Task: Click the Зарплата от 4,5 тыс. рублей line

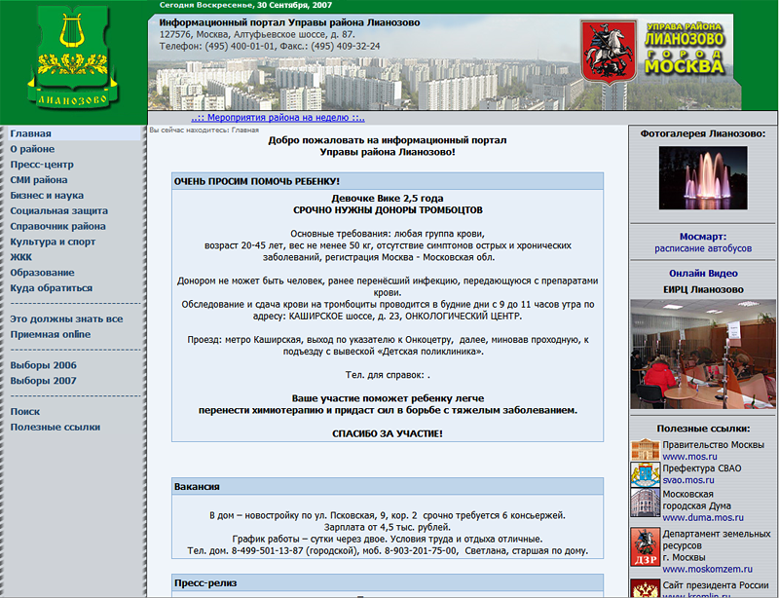Action: point(388,527)
